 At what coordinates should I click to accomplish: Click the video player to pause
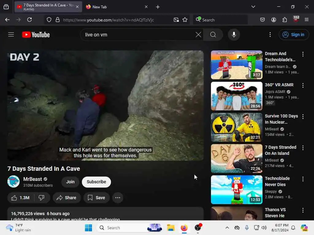[x=105, y=106]
